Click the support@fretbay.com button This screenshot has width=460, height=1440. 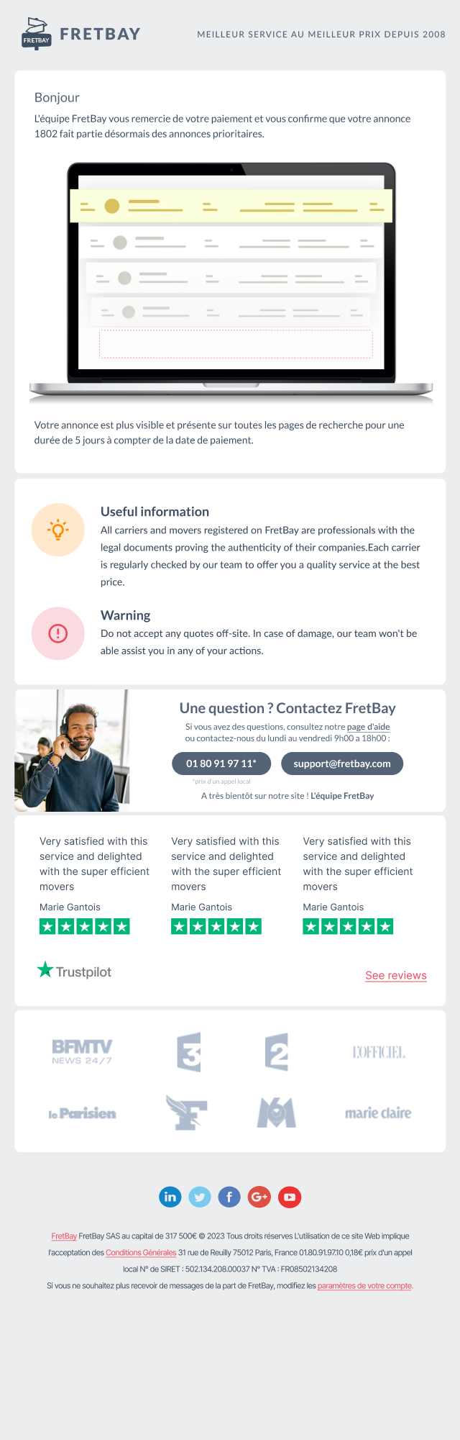342,764
